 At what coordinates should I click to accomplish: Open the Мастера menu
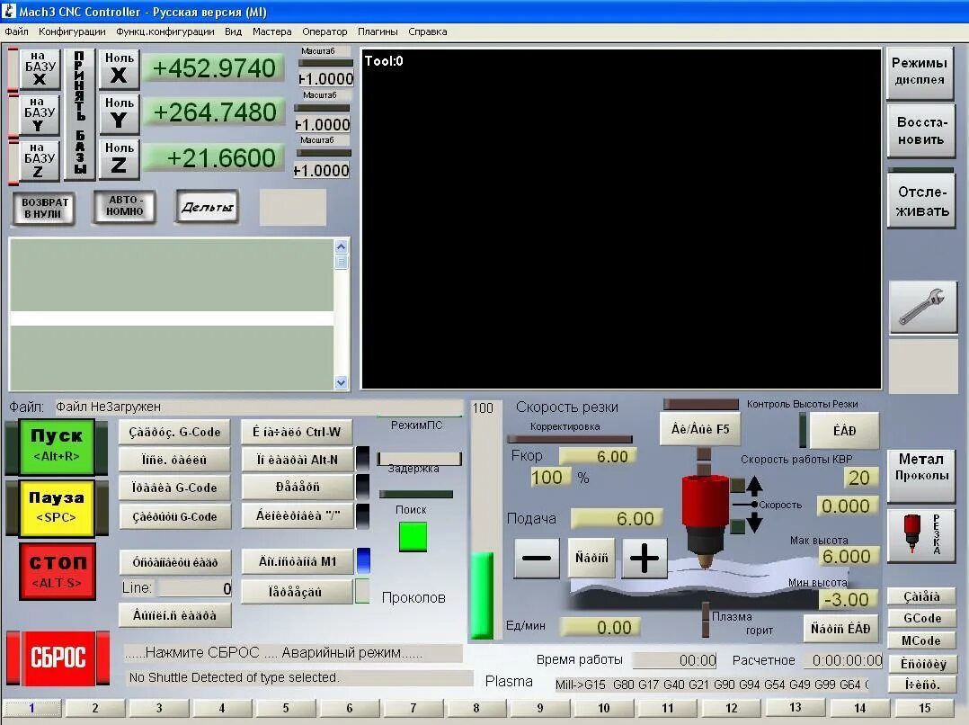[271, 31]
